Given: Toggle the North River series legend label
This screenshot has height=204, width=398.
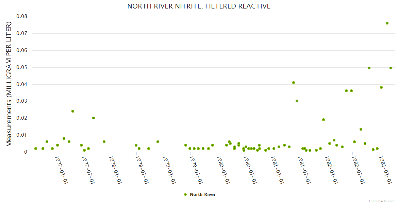Looking at the screenshot, I should tap(202, 194).
